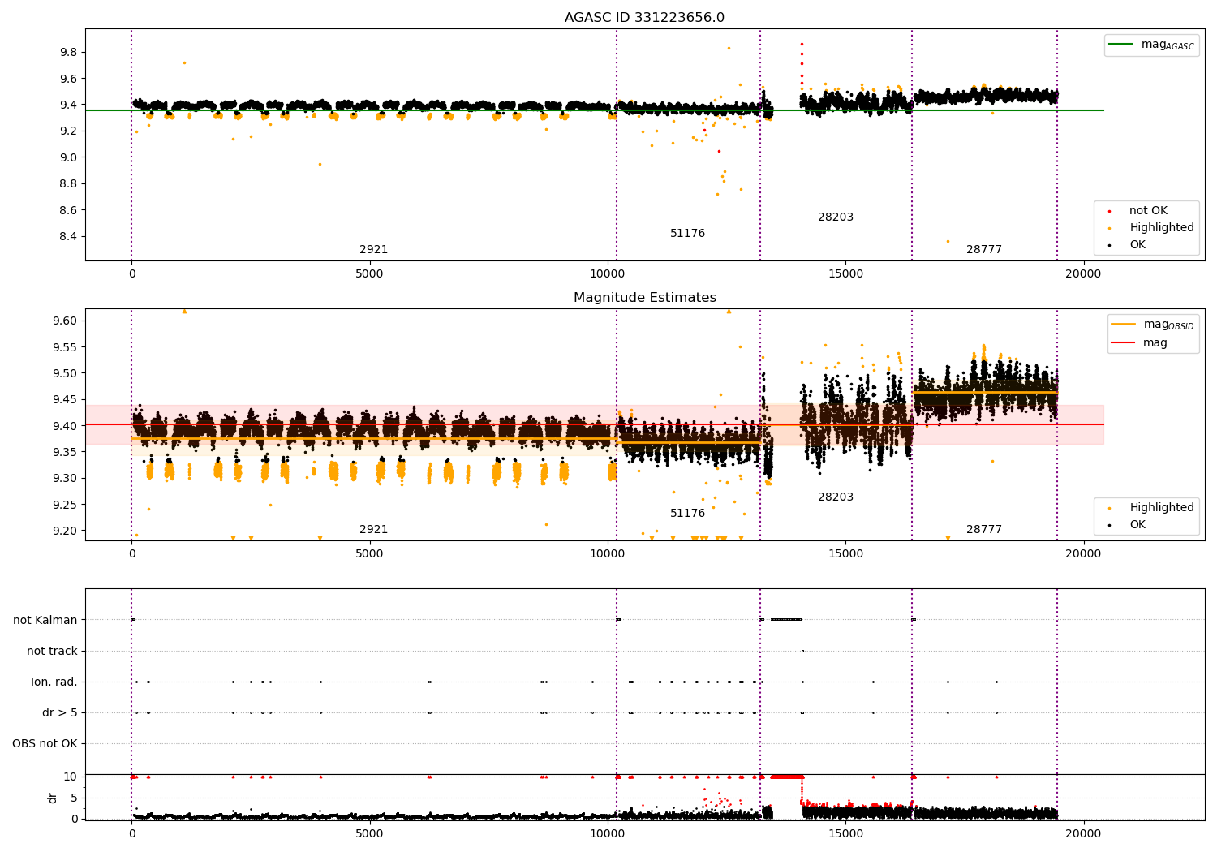Click the rotated 'dr' y-axis label
Screen dimensions: 1217x852
tap(53, 798)
